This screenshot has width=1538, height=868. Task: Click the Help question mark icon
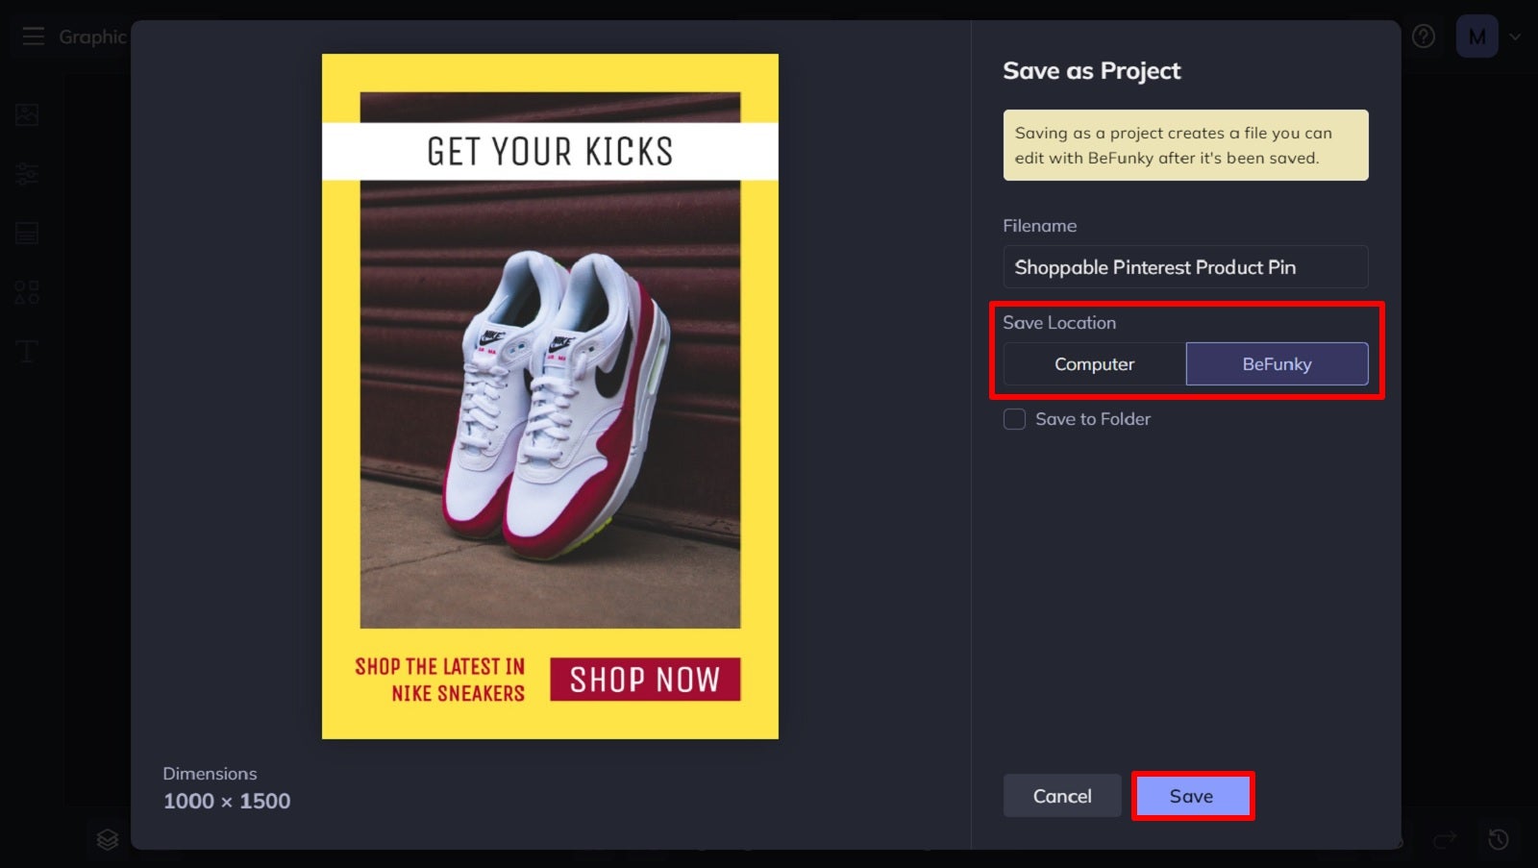[x=1424, y=37]
